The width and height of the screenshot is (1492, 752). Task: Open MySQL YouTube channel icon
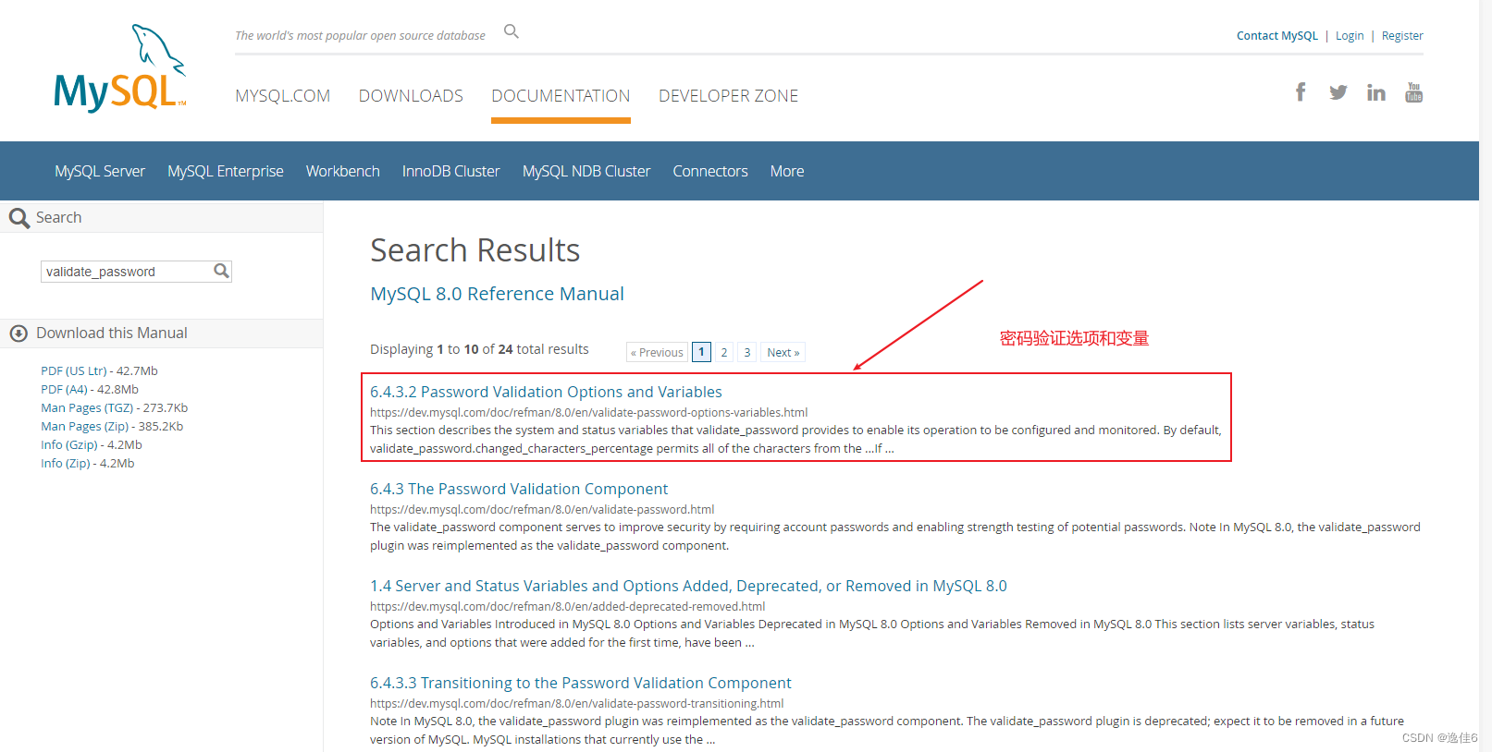coord(1413,91)
